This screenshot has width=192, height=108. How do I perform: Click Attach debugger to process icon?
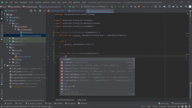(x=135, y=7)
